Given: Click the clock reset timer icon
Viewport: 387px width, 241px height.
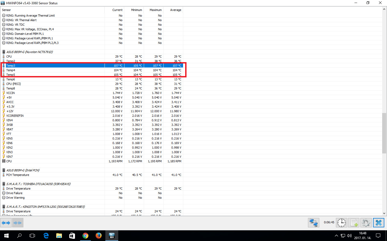Looking at the screenshot, I should point(342,223).
